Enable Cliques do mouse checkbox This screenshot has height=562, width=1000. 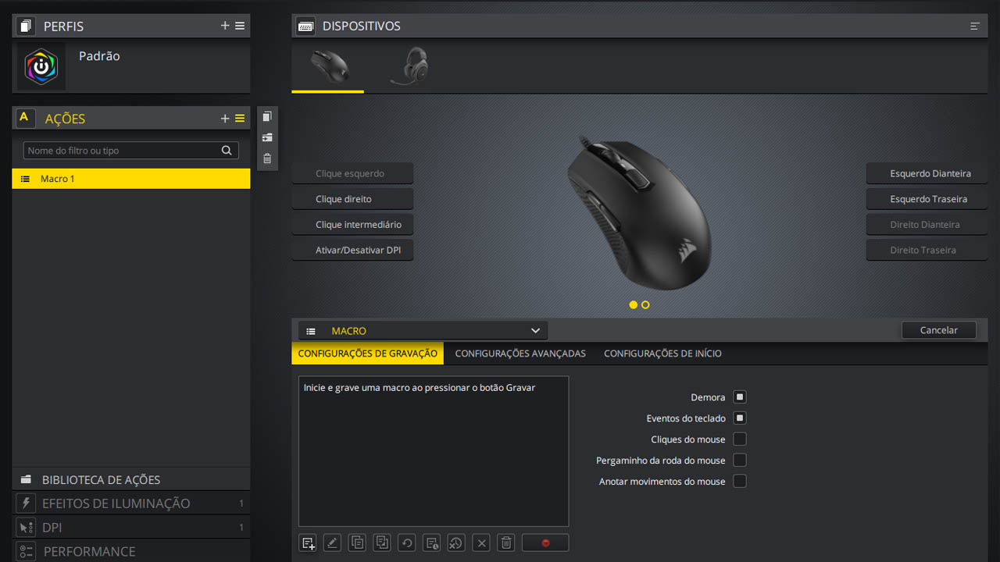pyautogui.click(x=740, y=439)
